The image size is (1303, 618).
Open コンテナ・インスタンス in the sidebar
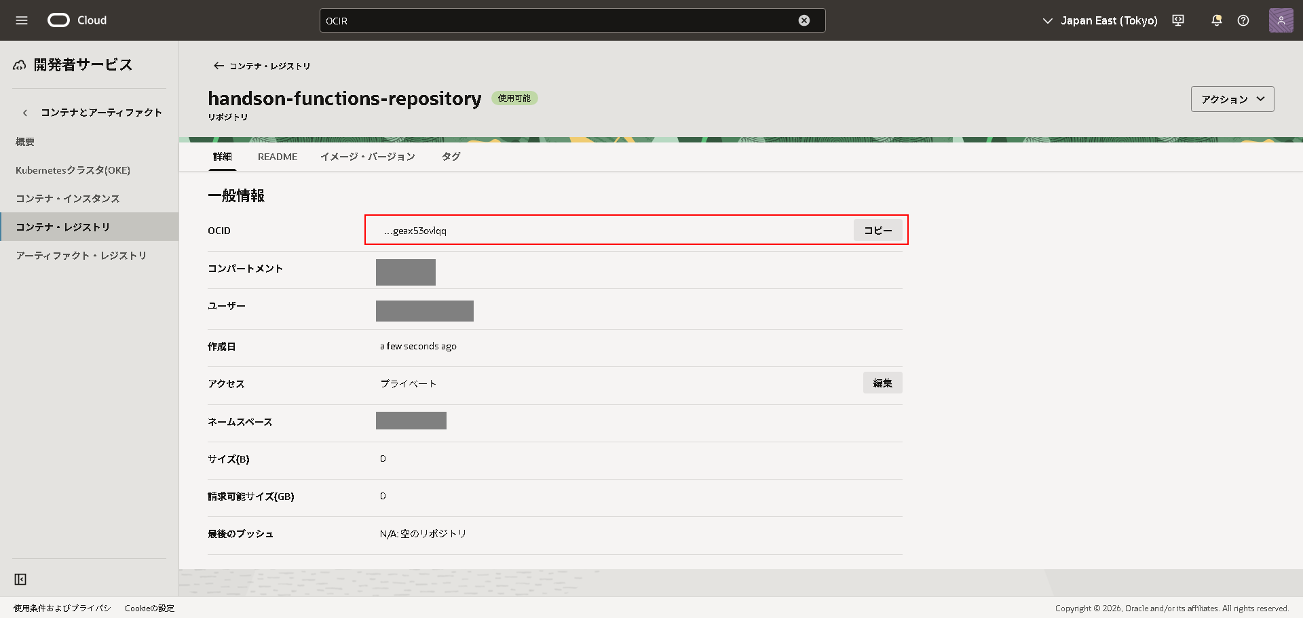(68, 199)
